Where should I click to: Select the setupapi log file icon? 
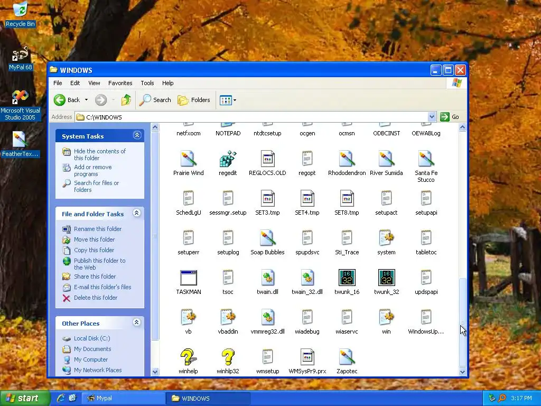(x=426, y=199)
